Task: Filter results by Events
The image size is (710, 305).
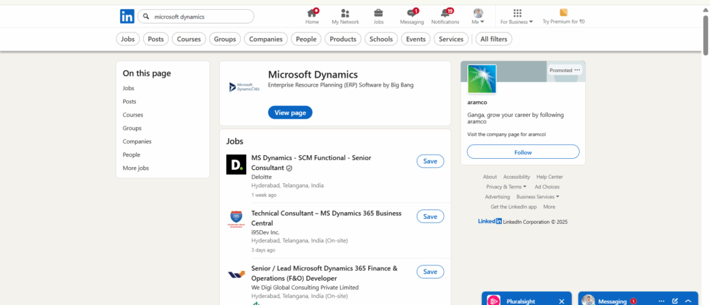Action: [x=416, y=40]
